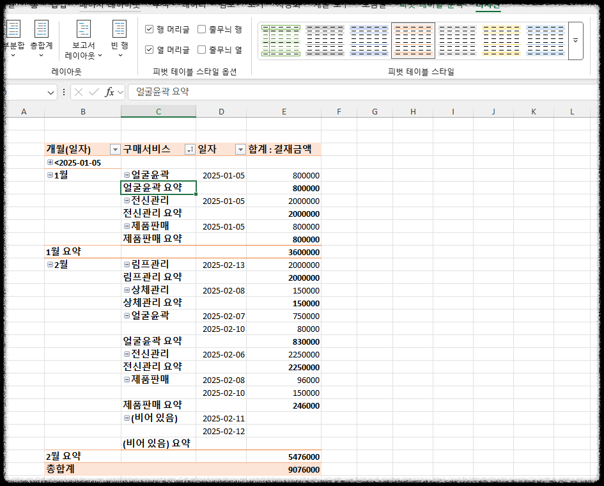Select the date cell 2025-02-12

(x=221, y=431)
